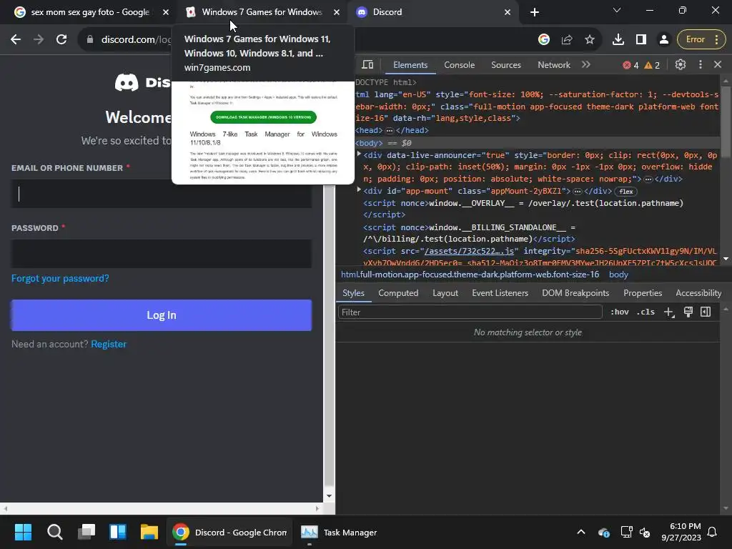The height and width of the screenshot is (549, 732).
Task: Reload the page with the refresh icon
Action: [61, 40]
